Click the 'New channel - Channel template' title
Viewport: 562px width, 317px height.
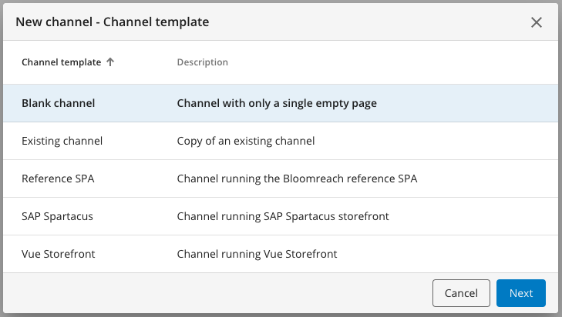point(113,22)
